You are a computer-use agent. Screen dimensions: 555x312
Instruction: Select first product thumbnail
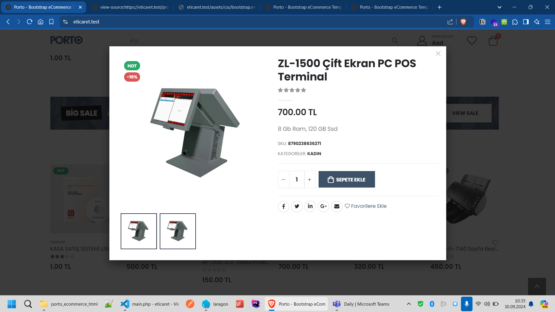(x=139, y=231)
